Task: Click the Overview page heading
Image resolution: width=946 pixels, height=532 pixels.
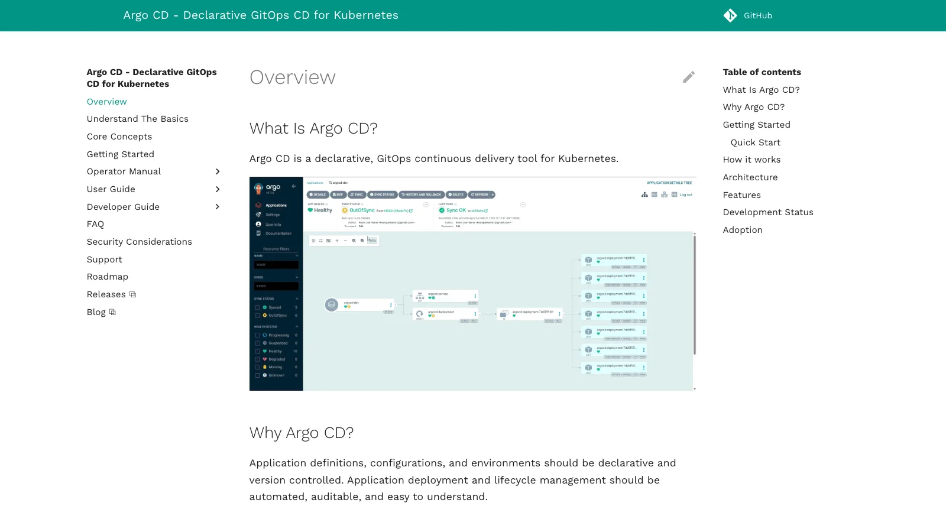Action: pyautogui.click(x=293, y=77)
